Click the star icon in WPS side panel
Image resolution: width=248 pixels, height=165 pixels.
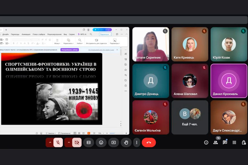point(126,70)
